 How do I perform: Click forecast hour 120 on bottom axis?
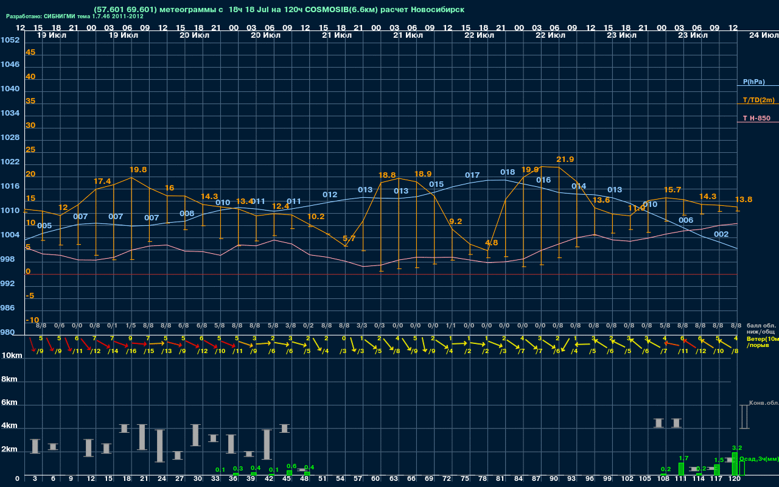tap(735, 480)
